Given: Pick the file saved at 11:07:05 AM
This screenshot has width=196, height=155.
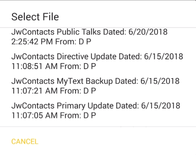Looking at the screenshot, I should (x=98, y=110).
